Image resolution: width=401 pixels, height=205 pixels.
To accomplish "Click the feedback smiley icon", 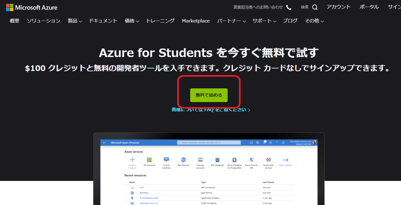I will [283, 143].
